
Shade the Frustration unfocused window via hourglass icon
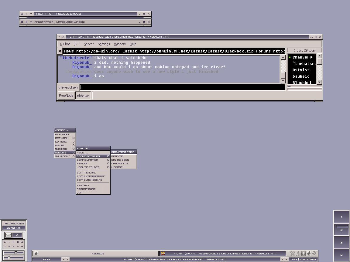(x=22, y=22)
